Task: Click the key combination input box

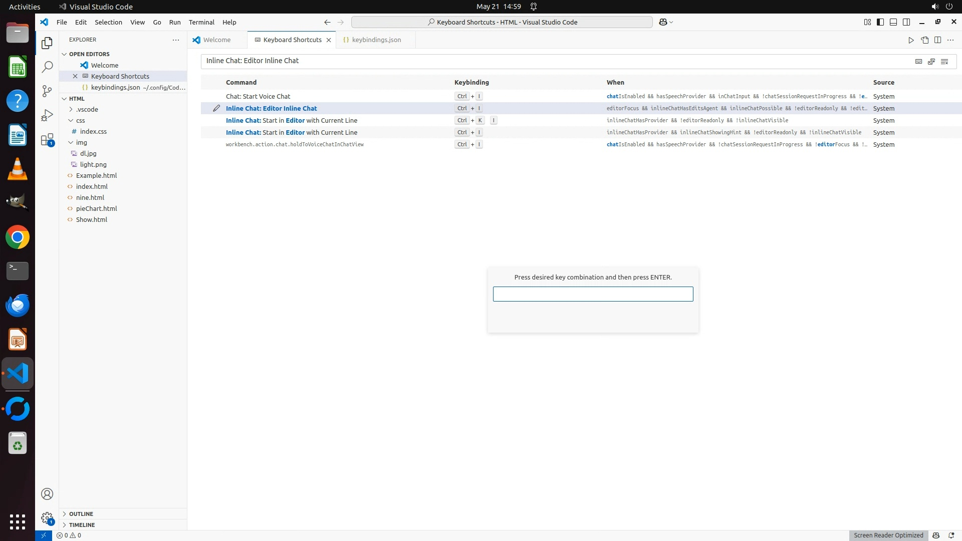Action: tap(593, 294)
